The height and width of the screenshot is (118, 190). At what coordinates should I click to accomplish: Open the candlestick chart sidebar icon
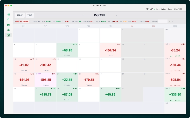click(x=9, y=15)
